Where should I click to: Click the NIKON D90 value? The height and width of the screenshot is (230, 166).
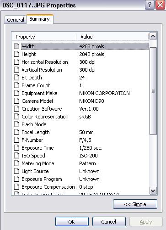[x=91, y=101]
